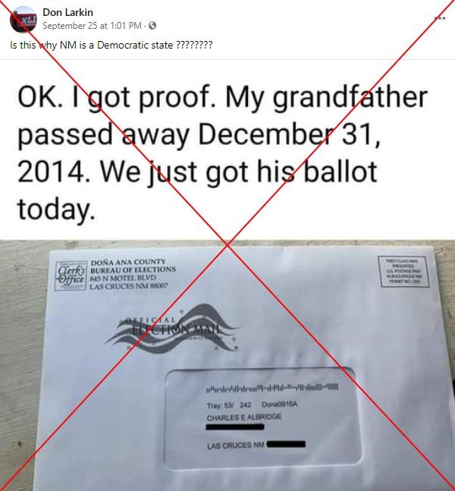Click the blacked-out street address bar
Screen dimensions: 455x491
(x=235, y=426)
